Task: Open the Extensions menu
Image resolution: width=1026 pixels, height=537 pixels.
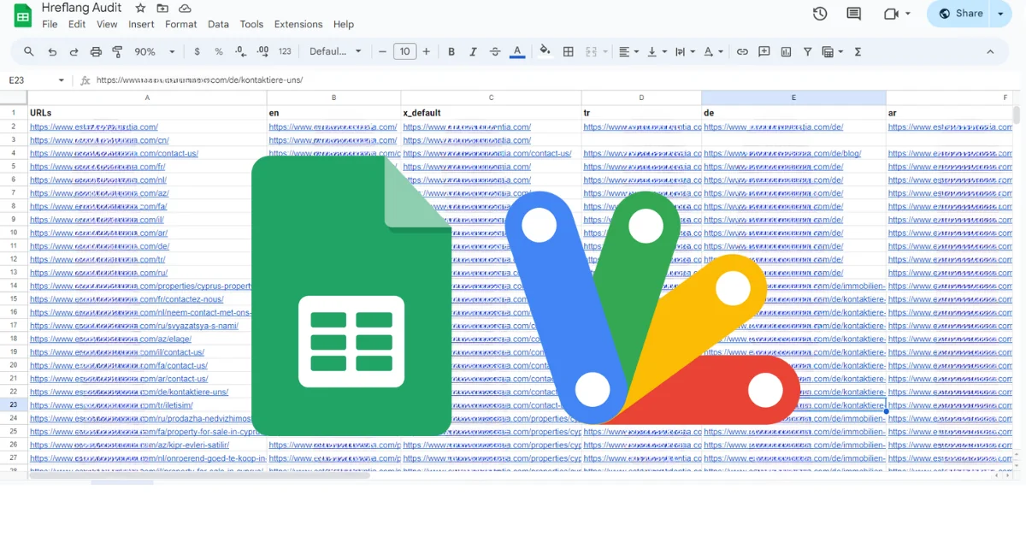Action: [298, 24]
